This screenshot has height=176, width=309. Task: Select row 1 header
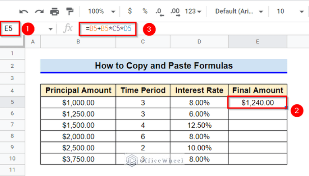coord(12,54)
